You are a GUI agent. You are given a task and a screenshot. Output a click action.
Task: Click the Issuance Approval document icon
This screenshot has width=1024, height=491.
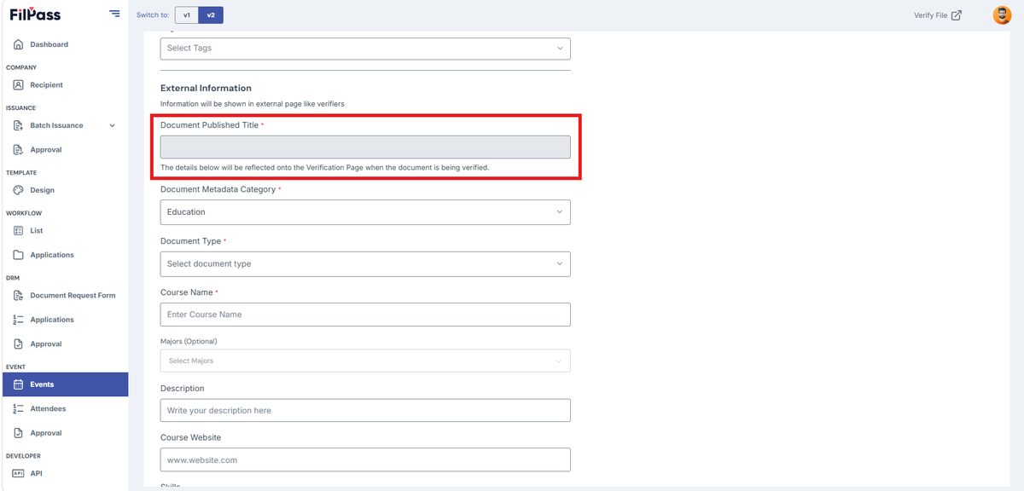[19, 150]
